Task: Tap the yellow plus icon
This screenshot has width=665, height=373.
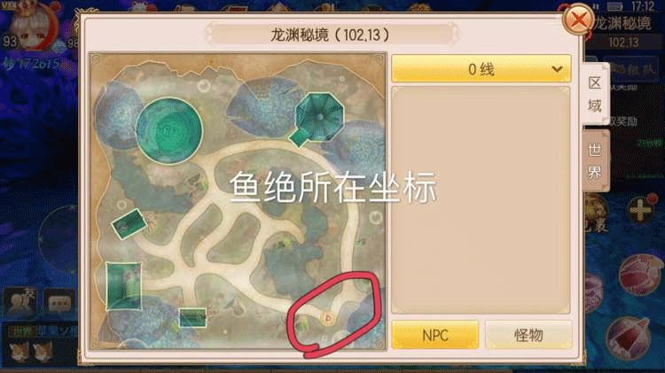Action: tap(639, 211)
